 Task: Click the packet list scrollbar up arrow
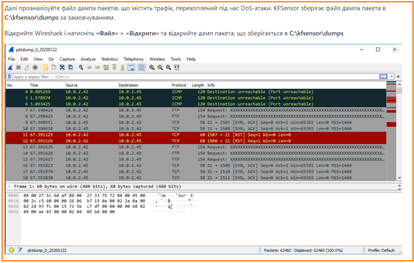click(x=399, y=85)
